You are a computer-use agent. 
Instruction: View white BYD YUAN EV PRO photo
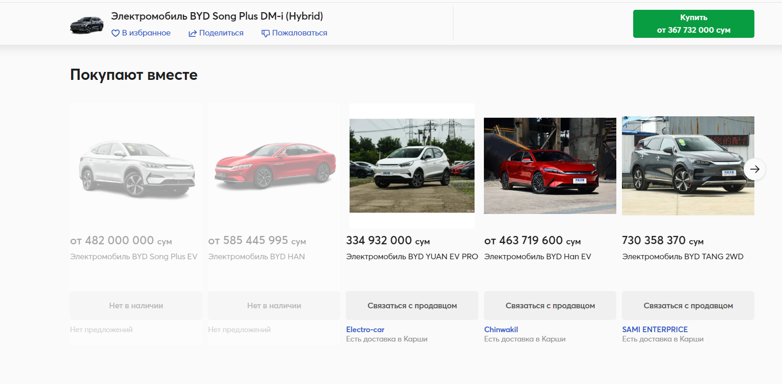click(x=412, y=166)
